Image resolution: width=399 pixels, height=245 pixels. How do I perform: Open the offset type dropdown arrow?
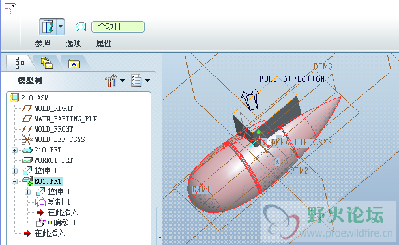click(61, 27)
